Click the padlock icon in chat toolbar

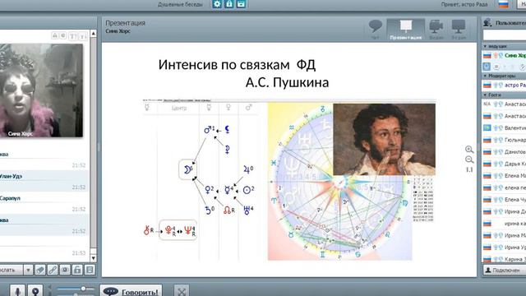point(77,270)
